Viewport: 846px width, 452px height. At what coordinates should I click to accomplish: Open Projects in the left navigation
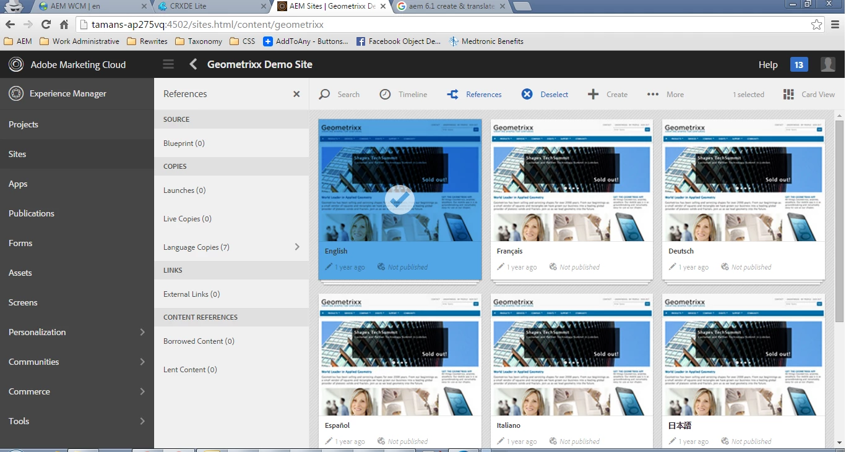(x=77, y=124)
